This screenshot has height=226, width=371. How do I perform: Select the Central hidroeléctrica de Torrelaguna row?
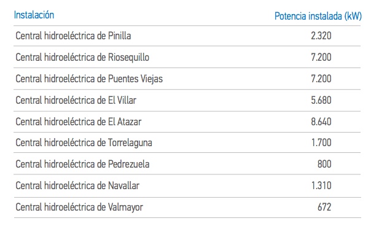point(187,142)
